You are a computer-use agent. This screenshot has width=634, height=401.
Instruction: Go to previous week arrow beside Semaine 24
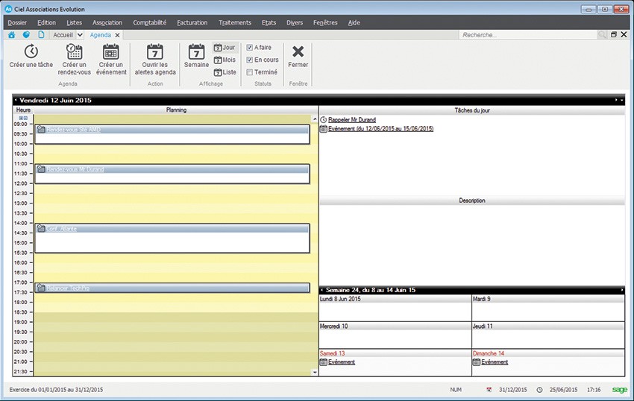click(321, 290)
